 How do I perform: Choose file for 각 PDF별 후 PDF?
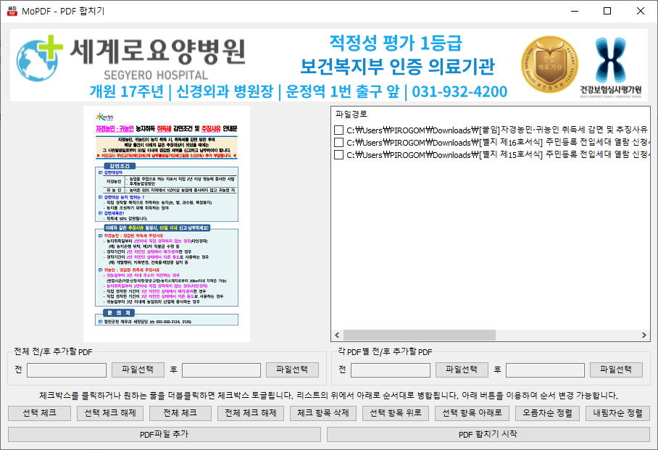pos(616,370)
